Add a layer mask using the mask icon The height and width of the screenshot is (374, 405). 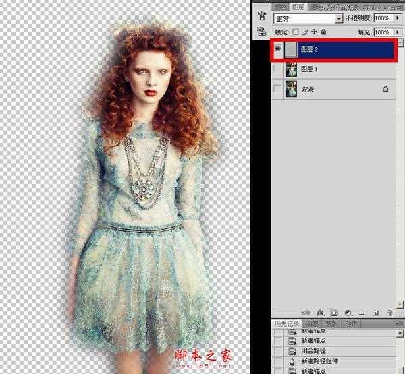pyautogui.click(x=335, y=313)
